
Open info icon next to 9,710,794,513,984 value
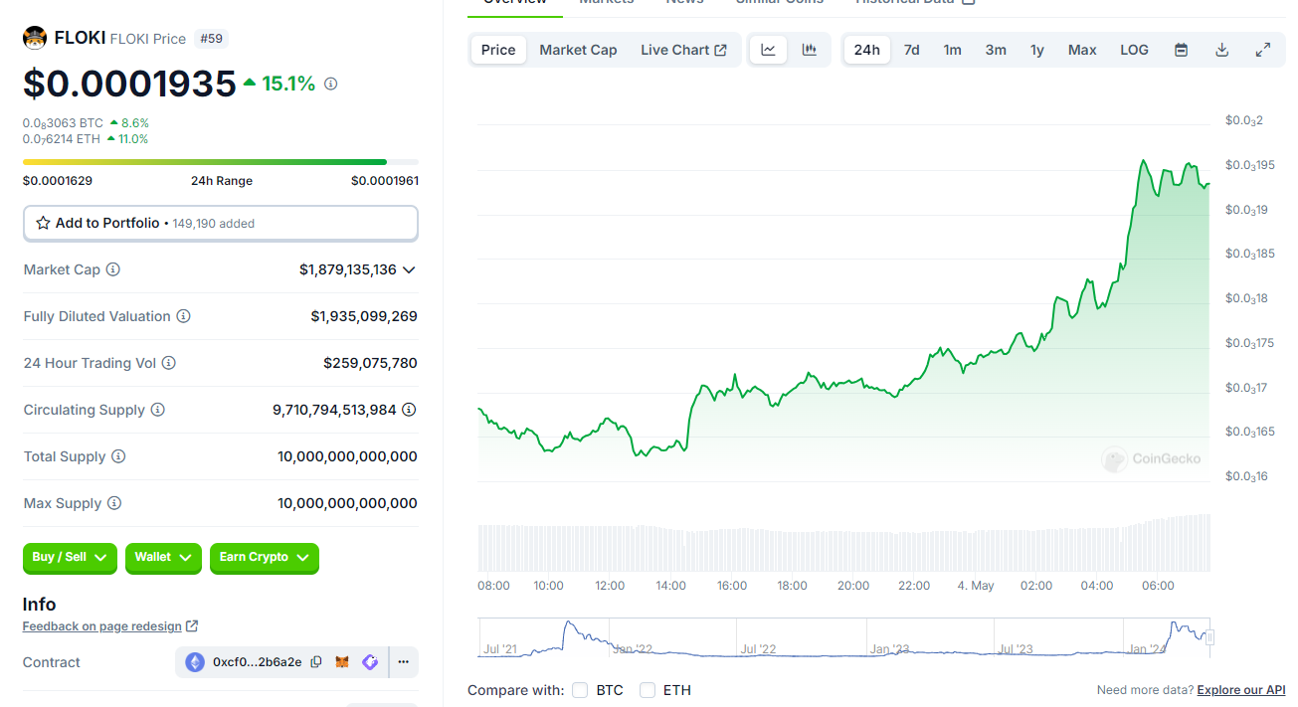(409, 410)
